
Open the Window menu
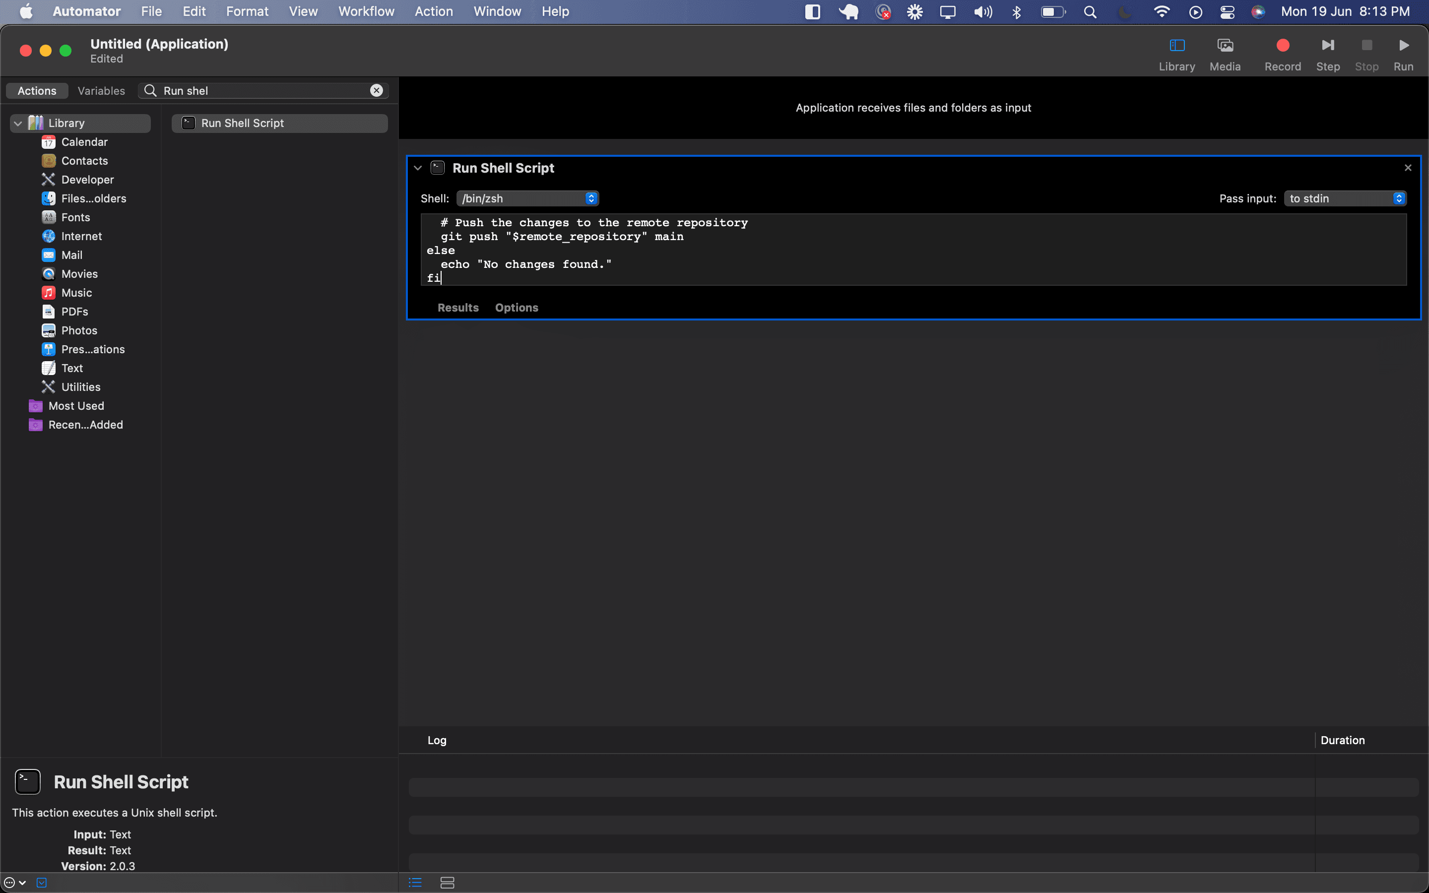pyautogui.click(x=497, y=11)
